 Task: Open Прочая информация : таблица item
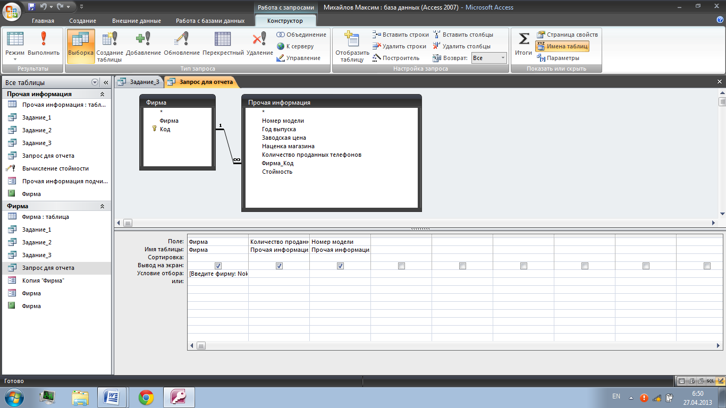(56, 105)
